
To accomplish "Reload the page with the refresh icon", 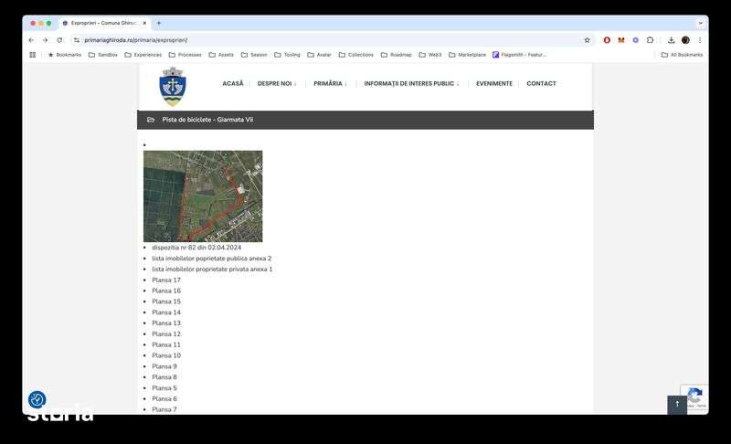I will pos(59,40).
